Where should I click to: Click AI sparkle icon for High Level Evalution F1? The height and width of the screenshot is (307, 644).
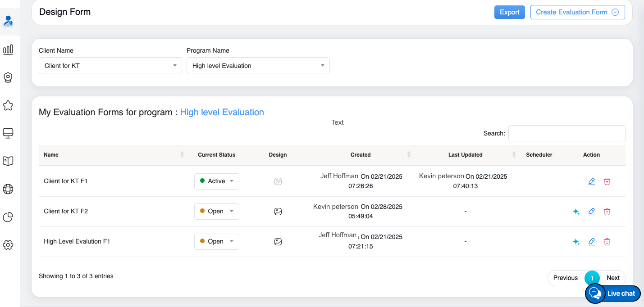[x=576, y=242]
